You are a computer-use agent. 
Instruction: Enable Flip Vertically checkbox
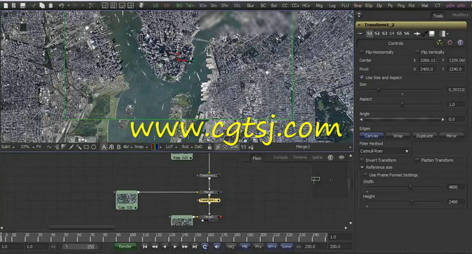417,52
